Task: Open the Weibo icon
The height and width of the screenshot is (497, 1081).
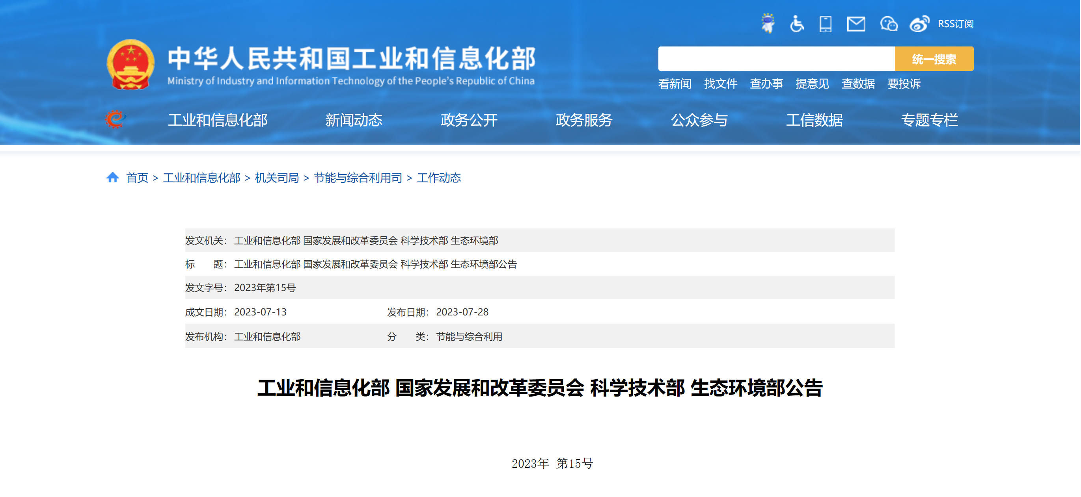Action: [x=919, y=24]
